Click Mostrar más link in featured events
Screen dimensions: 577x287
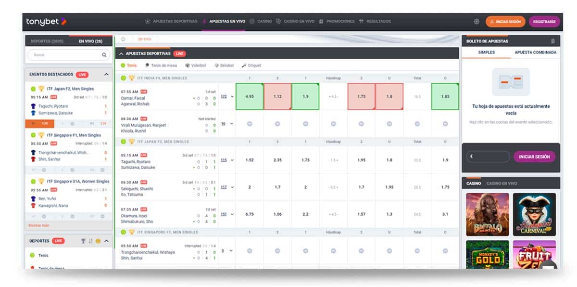click(x=38, y=225)
